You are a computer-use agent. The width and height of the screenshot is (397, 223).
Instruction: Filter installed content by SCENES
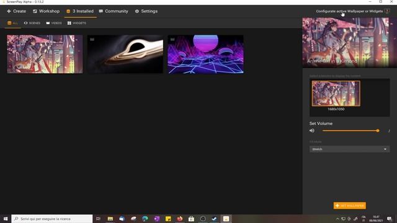[x=32, y=23]
